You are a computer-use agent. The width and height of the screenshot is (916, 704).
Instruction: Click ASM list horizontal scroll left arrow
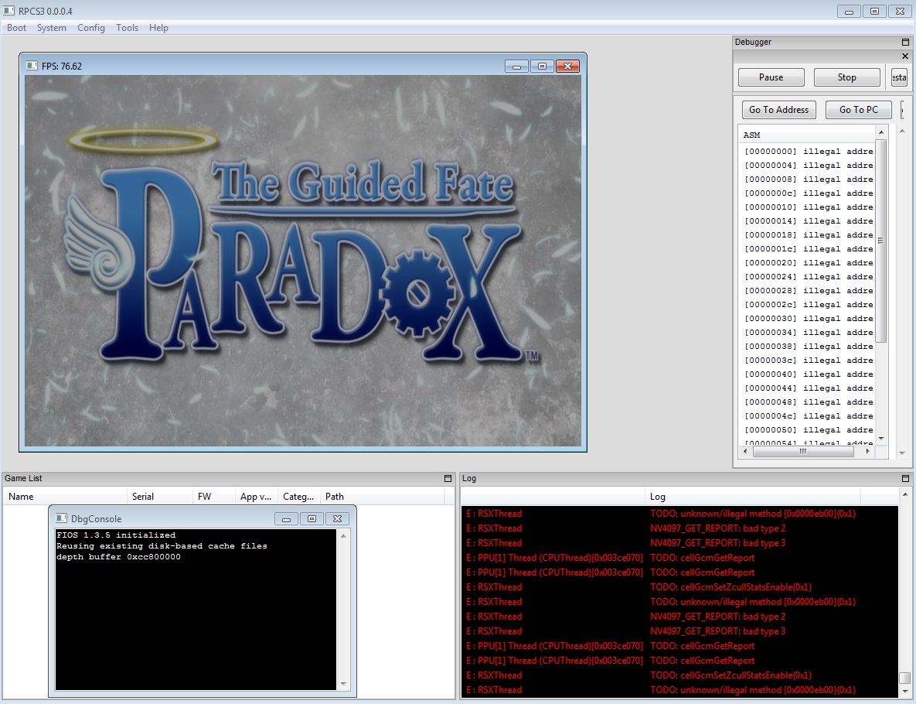[x=745, y=451]
